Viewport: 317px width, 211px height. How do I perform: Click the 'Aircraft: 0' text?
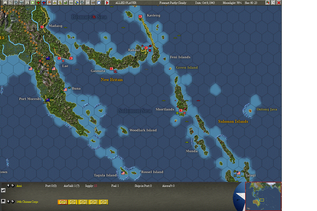[x=168, y=186]
